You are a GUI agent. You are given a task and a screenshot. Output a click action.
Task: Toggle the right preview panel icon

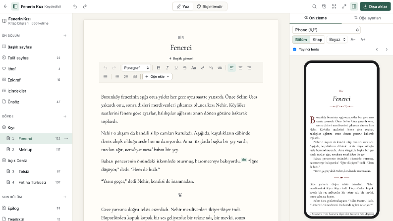[x=354, y=6]
